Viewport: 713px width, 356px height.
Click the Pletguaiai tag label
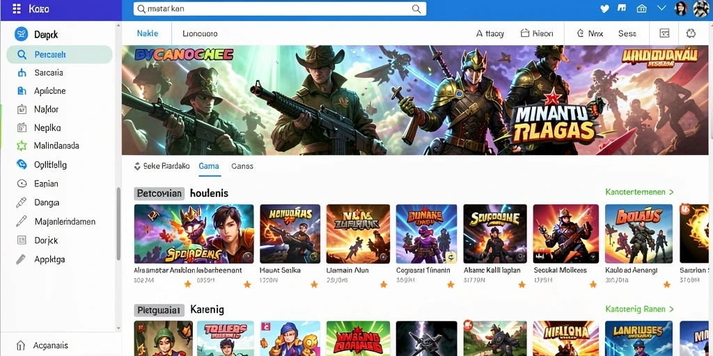(x=159, y=310)
